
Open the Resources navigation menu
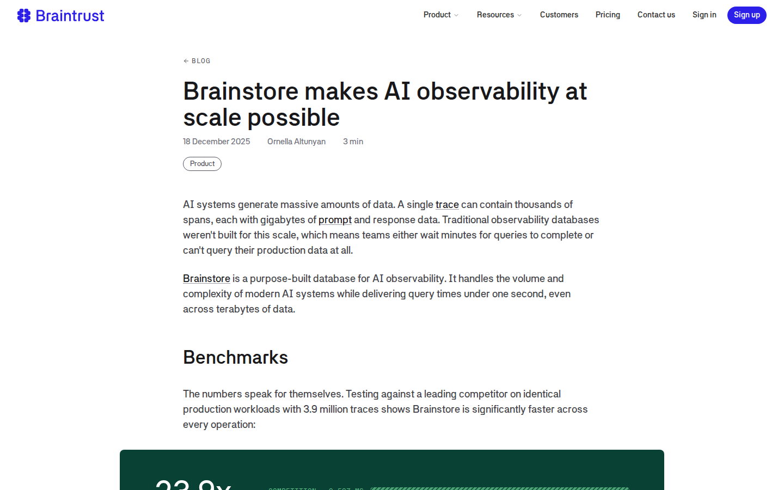pyautogui.click(x=499, y=15)
